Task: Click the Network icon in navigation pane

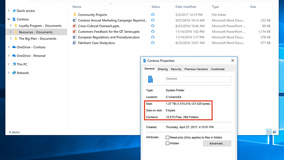Action: point(14,73)
